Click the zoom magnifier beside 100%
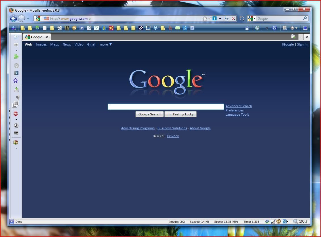Image resolution: width=321 pixels, height=237 pixels. [295, 221]
